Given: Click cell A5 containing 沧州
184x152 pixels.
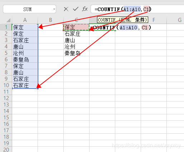Looking at the screenshot, I should [25, 53].
